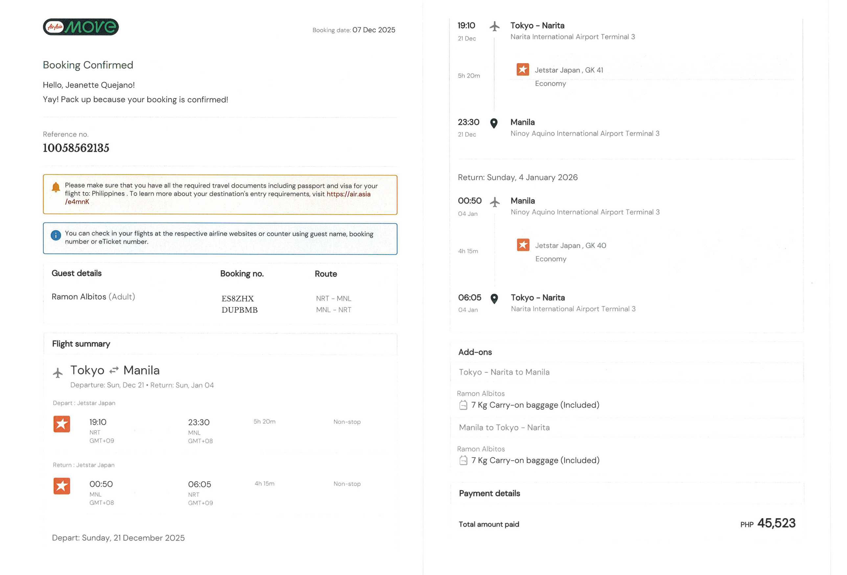This screenshot has width=847, height=575.
Task: Click the Jetstar logo in the Return summary row
Action: pyautogui.click(x=61, y=486)
